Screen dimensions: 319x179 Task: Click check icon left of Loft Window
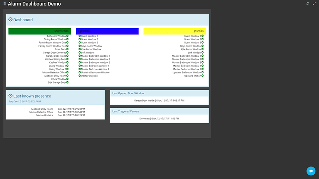(x=80, y=53)
